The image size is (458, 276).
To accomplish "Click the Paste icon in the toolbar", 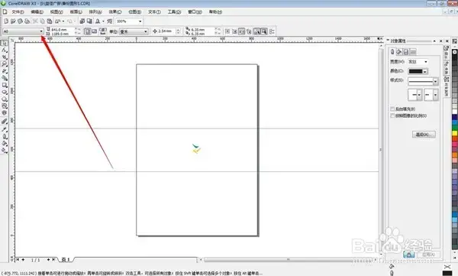I will tap(50, 21).
